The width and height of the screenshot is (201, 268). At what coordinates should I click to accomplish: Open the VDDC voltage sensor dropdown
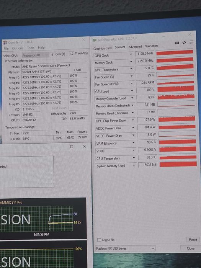(x=134, y=150)
